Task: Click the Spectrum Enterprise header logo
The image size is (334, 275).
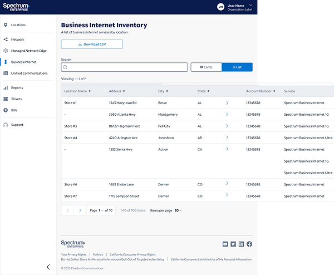Action: [16, 7]
